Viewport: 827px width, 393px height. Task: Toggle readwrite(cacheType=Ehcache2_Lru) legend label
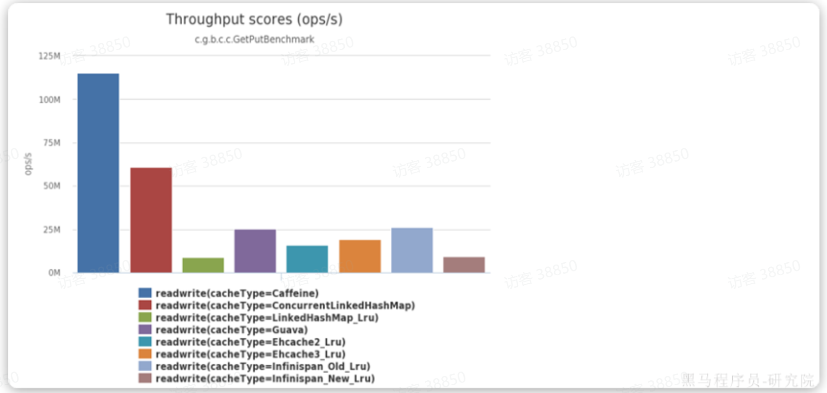coord(250,342)
